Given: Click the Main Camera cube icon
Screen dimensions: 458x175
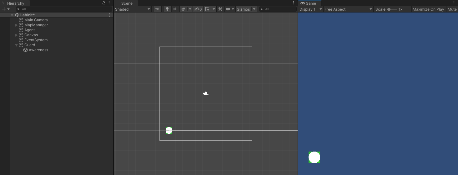Looking at the screenshot, I should (x=21, y=20).
